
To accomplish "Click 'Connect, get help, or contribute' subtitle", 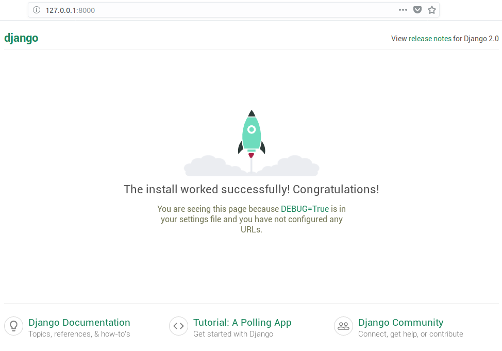I will click(410, 334).
